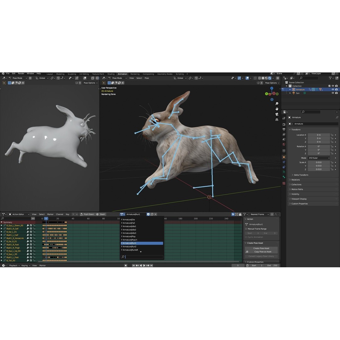
Task: Click the fake user shield for Armature|Run1
Action: (148, 214)
